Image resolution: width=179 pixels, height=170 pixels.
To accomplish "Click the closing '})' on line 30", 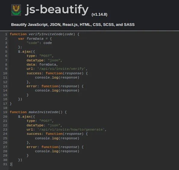I will (20, 160).
